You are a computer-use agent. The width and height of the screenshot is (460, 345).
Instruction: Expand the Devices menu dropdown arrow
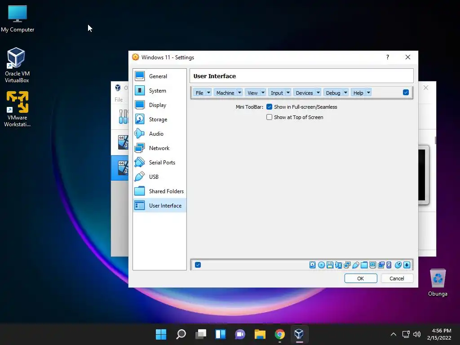click(318, 93)
